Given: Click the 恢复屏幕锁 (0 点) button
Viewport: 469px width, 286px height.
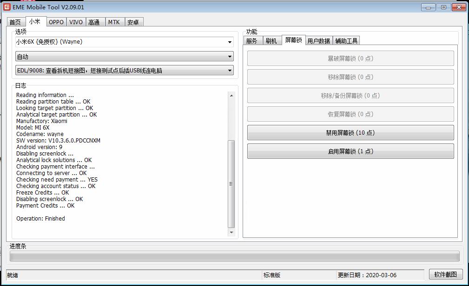Looking at the screenshot, I should click(350, 114).
